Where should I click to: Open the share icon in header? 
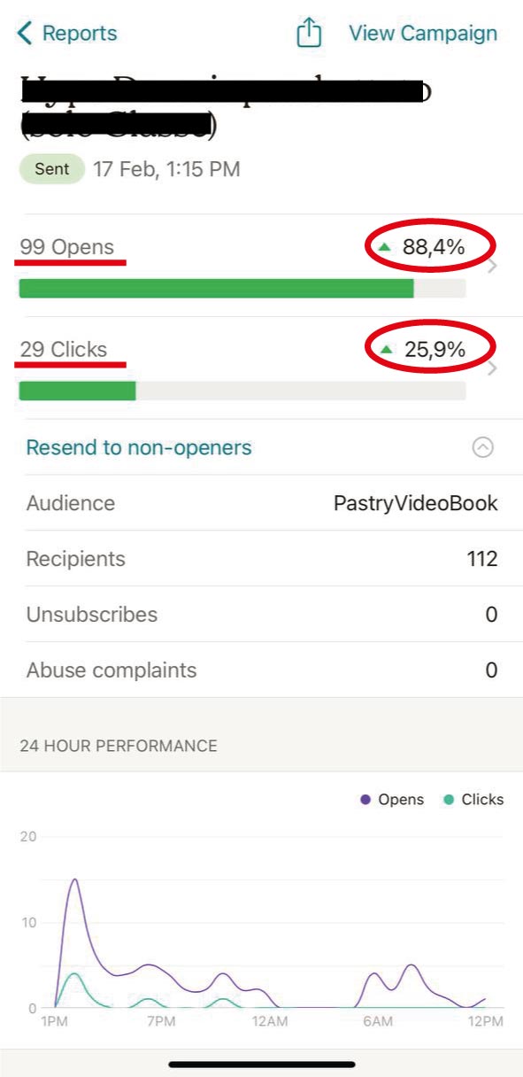pos(308,33)
